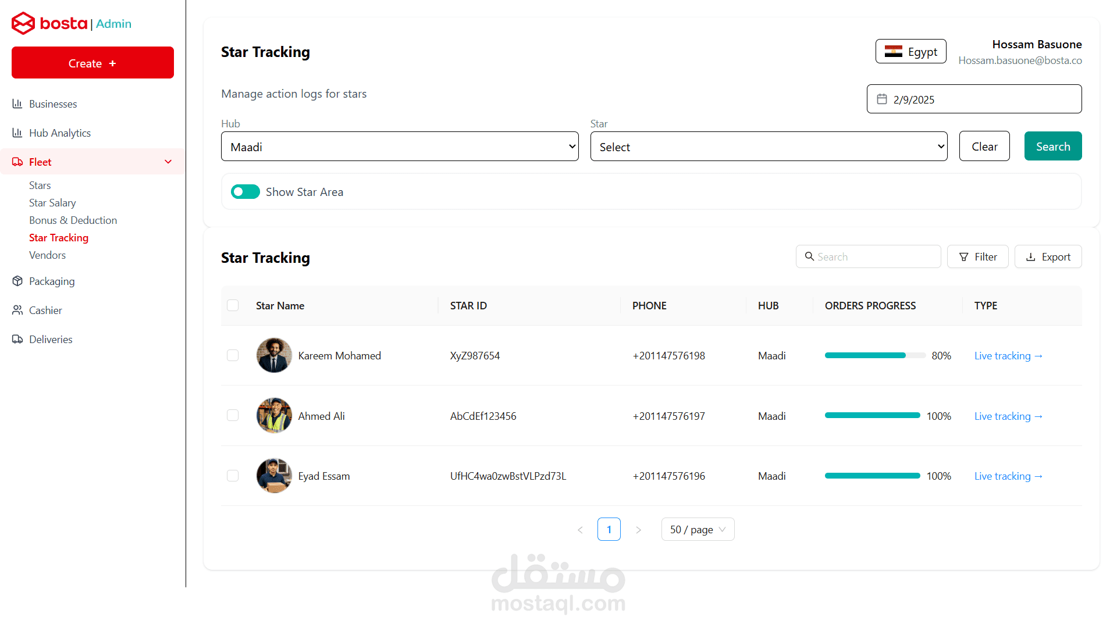This screenshot has height=628, width=1117.
Task: Go to previous page arrow
Action: (x=580, y=530)
